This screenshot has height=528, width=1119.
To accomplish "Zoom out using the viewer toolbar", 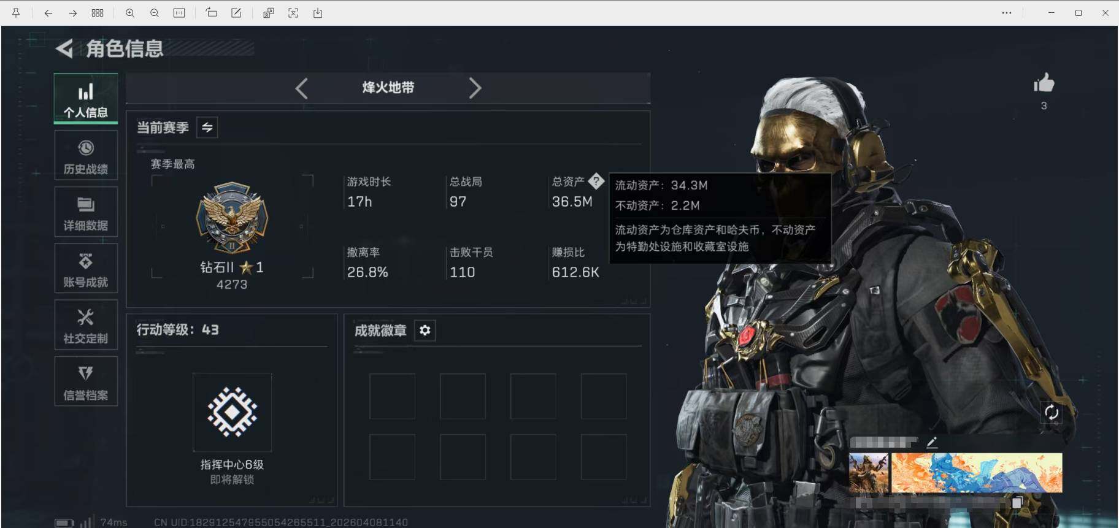I will click(155, 13).
